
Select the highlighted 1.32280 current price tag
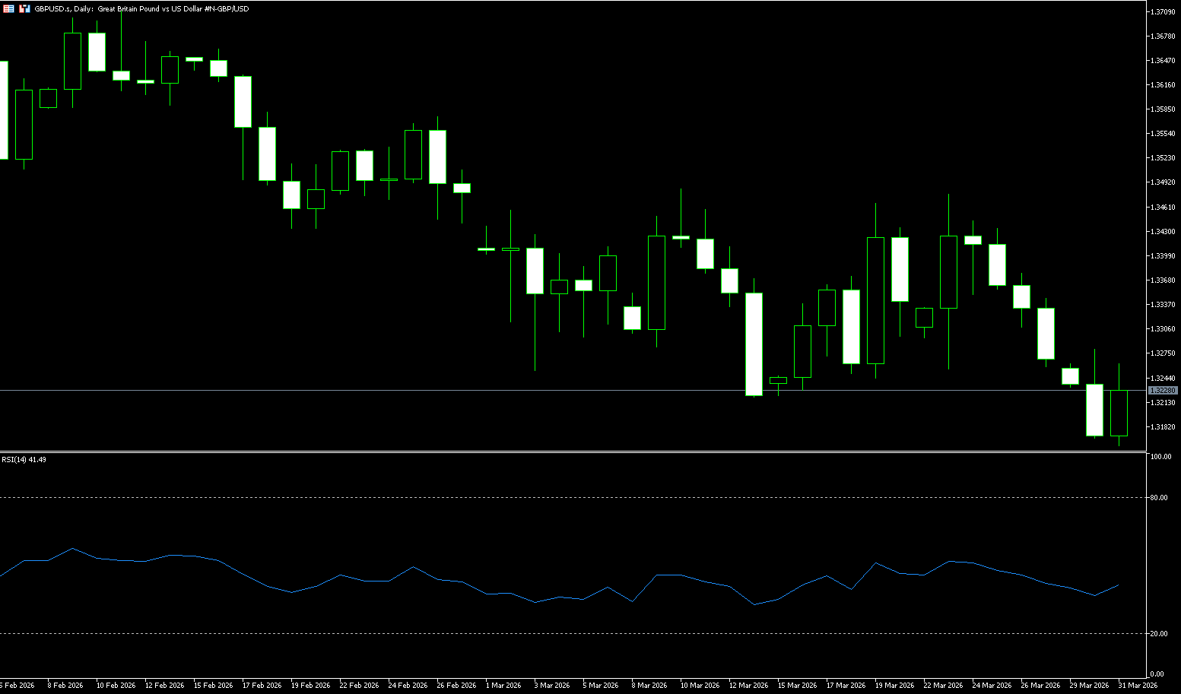(1162, 391)
